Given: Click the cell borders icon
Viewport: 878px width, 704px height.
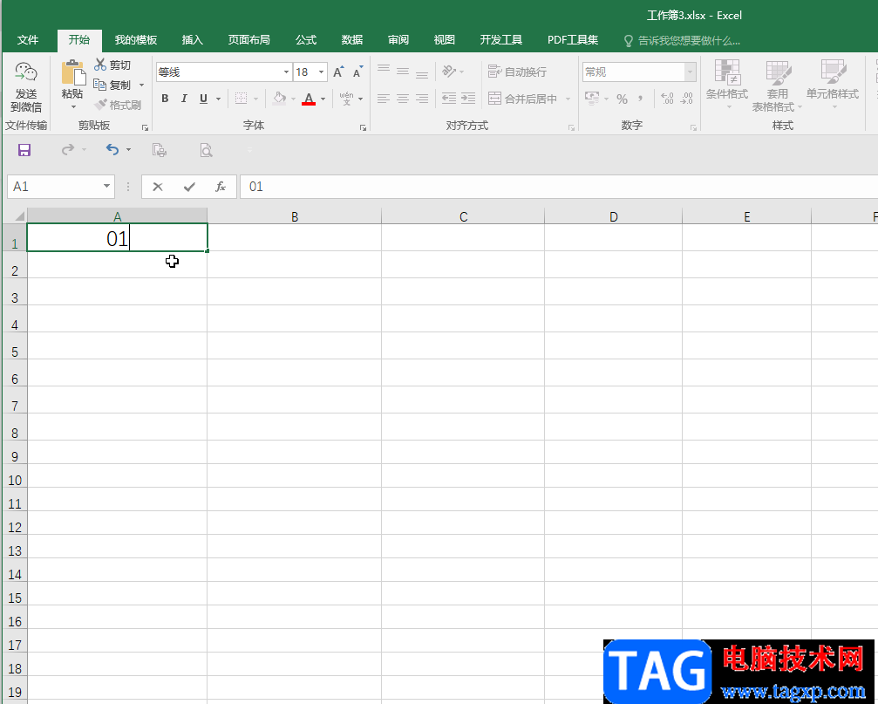Looking at the screenshot, I should coord(241,99).
